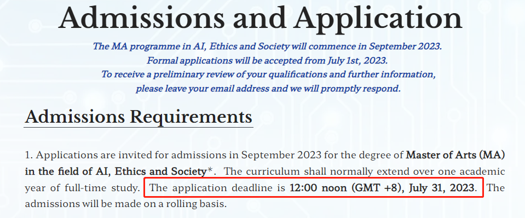Click the 'please leave your email address' line
The height and width of the screenshot is (218, 525).
tap(268, 89)
